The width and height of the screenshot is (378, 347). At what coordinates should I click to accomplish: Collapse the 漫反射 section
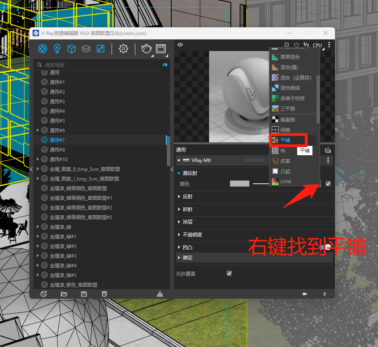tap(179, 173)
